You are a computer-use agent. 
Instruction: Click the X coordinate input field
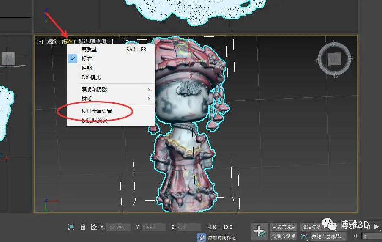coord(118,227)
